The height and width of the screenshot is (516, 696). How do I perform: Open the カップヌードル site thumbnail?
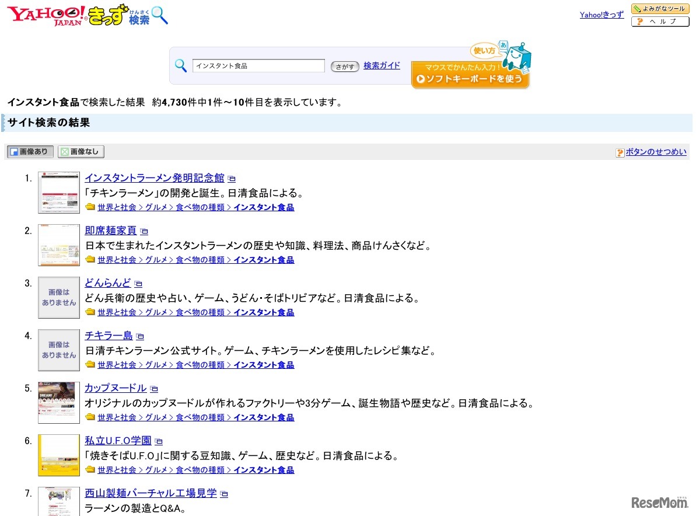point(59,402)
